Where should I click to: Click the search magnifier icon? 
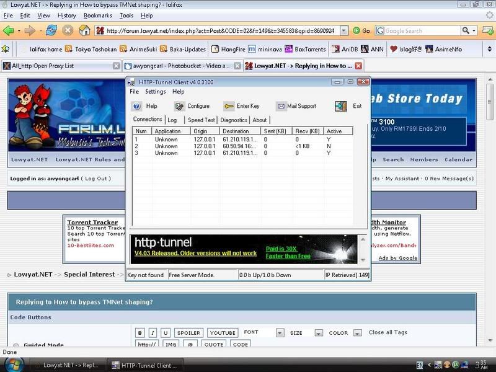coord(466,30)
